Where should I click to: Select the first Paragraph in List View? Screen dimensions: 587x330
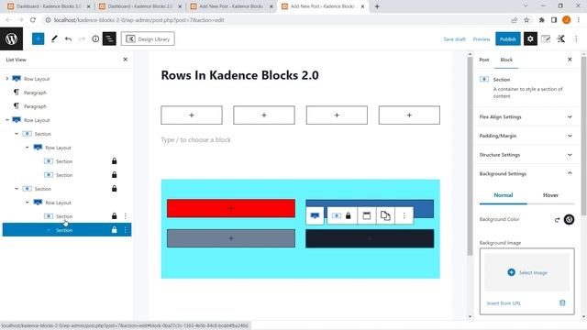point(35,93)
